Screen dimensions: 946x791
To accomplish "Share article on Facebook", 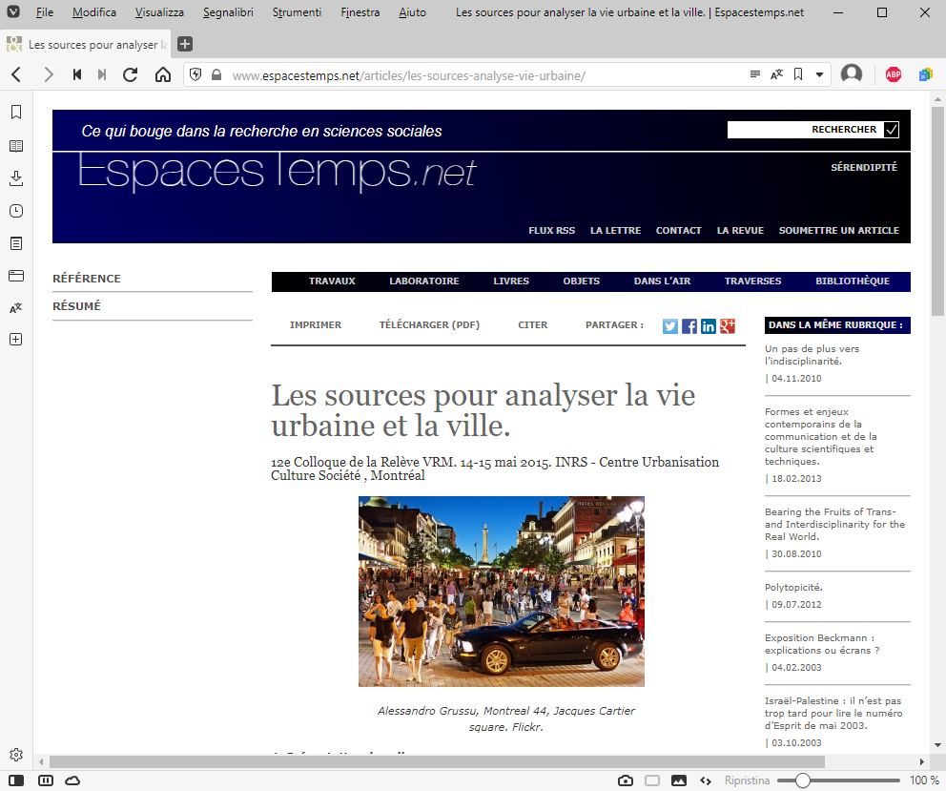I will (x=689, y=326).
